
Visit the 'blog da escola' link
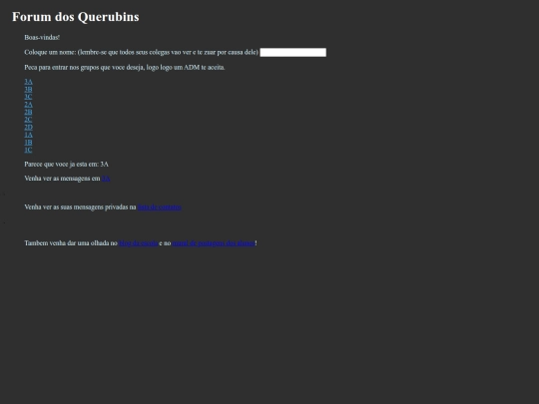[x=138, y=242]
